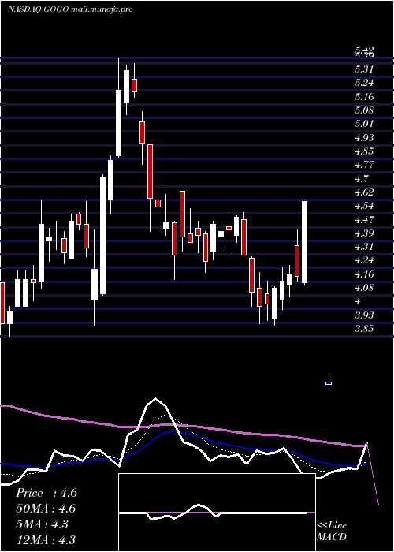Viewport: 394px width, 552px height.
Task: Click the 5.24 price axis label
Action: (x=364, y=83)
